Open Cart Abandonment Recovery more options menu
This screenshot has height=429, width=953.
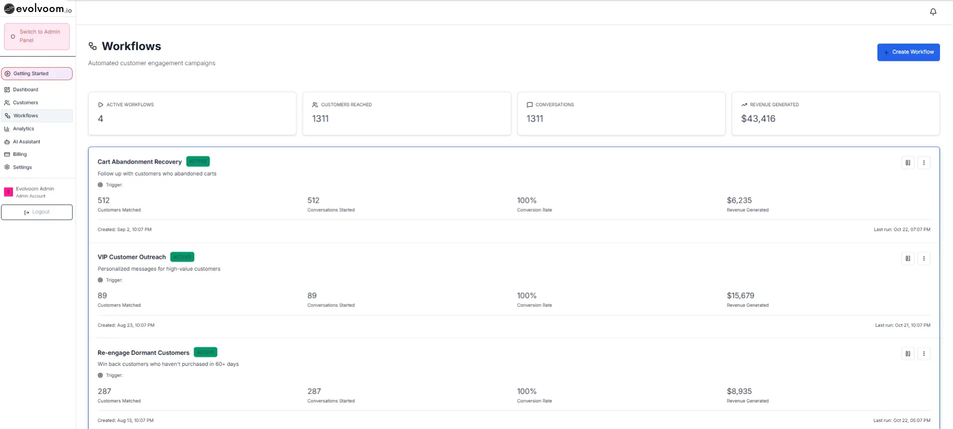pos(924,163)
